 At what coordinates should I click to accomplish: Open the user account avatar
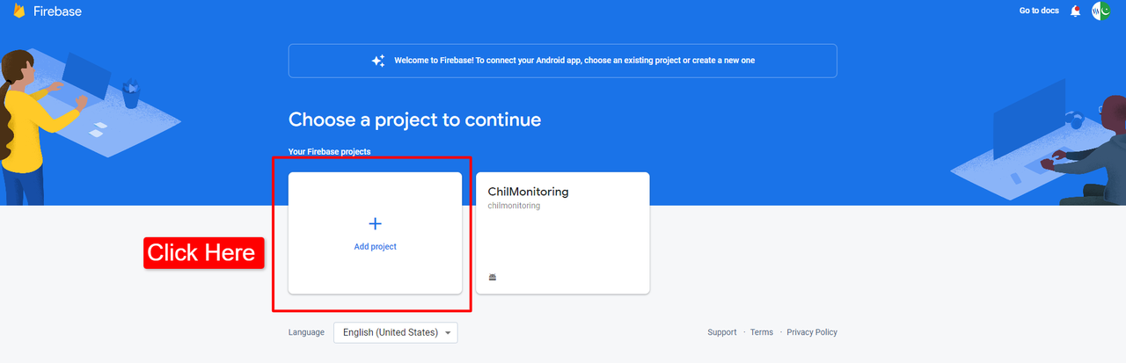[1100, 11]
